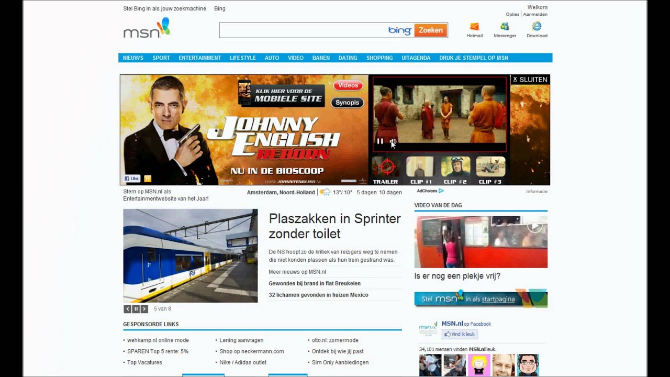Image resolution: width=670 pixels, height=377 pixels.
Task: Click the top Bing text link
Action: coord(220,9)
